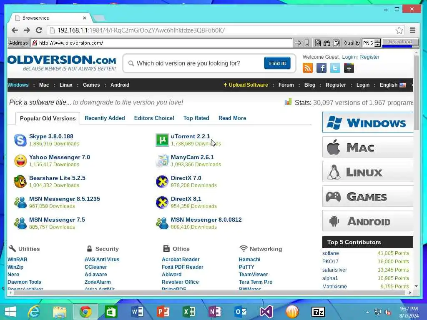427x320 pixels.
Task: Open Internet Explorer from the taskbar
Action: pos(34,312)
